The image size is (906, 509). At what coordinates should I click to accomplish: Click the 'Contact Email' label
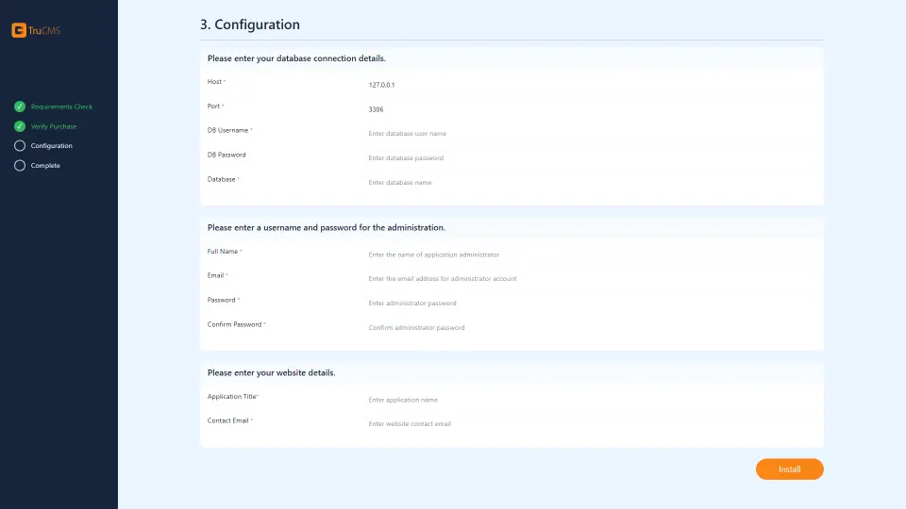tap(230, 420)
